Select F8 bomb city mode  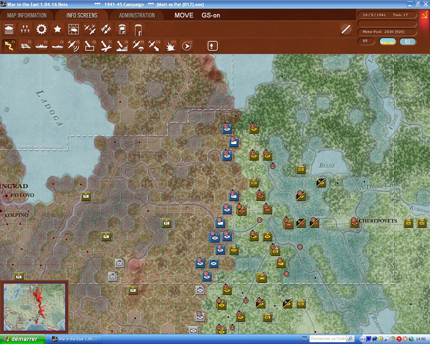pos(122,46)
